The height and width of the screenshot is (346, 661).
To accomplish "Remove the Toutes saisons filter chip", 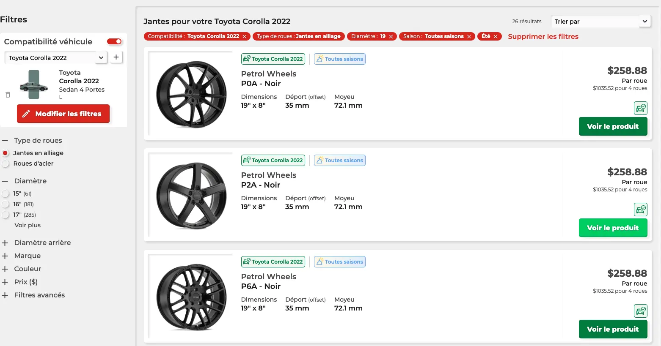I will [469, 37].
